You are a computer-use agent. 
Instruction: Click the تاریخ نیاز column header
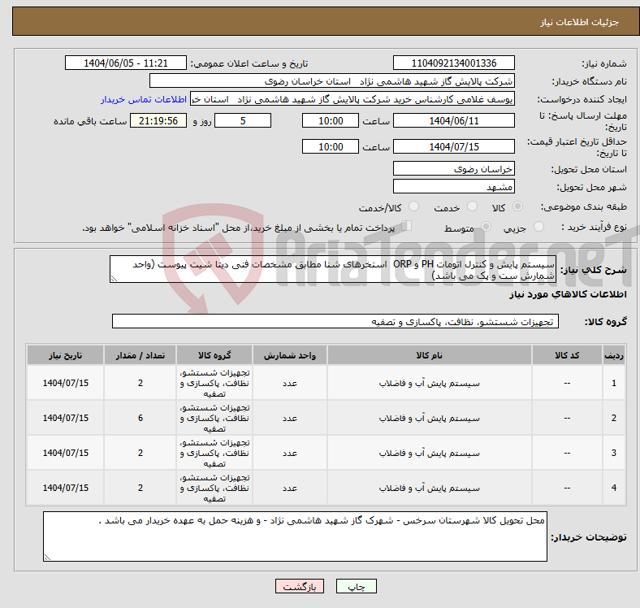tap(65, 355)
